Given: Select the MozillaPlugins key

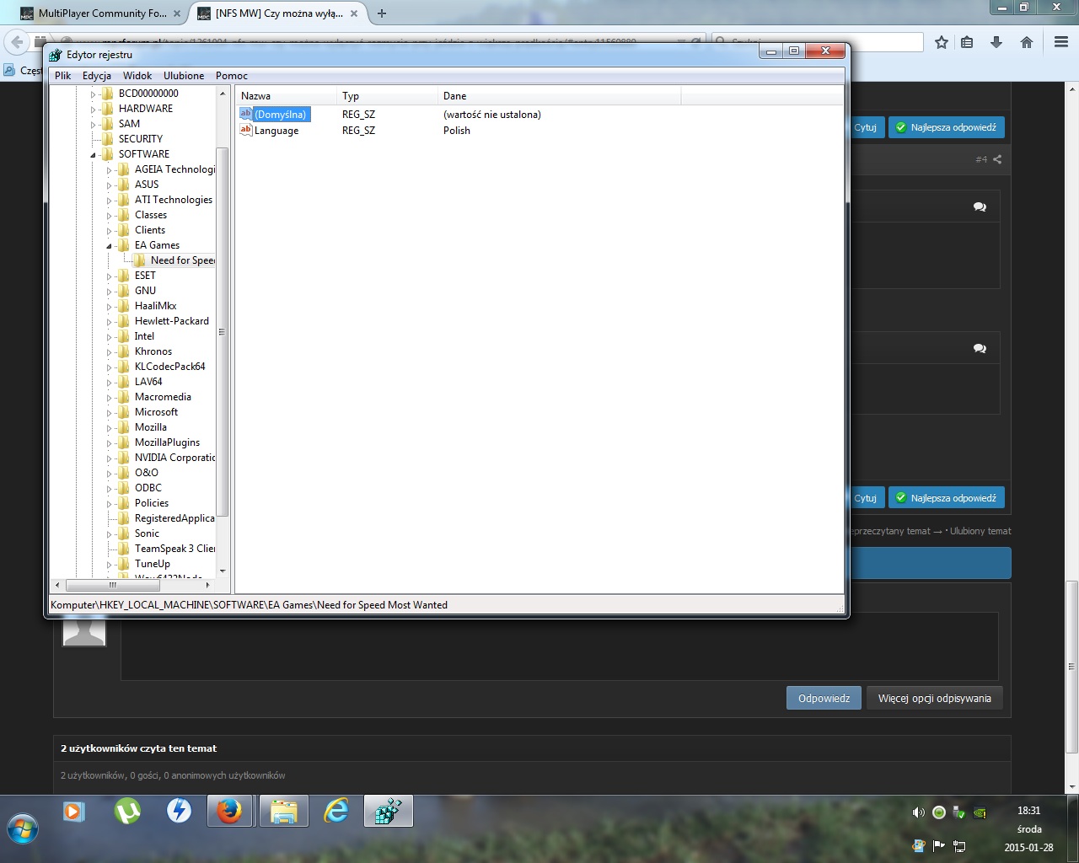Looking at the screenshot, I should [168, 442].
